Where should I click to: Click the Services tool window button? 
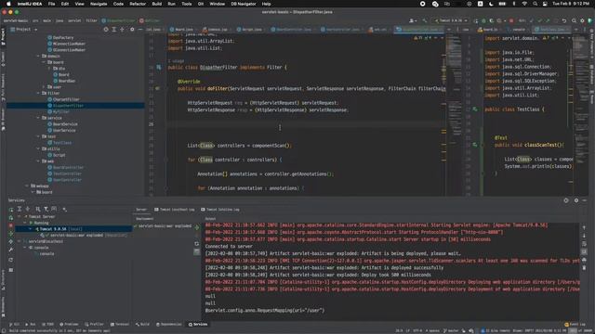point(198,325)
